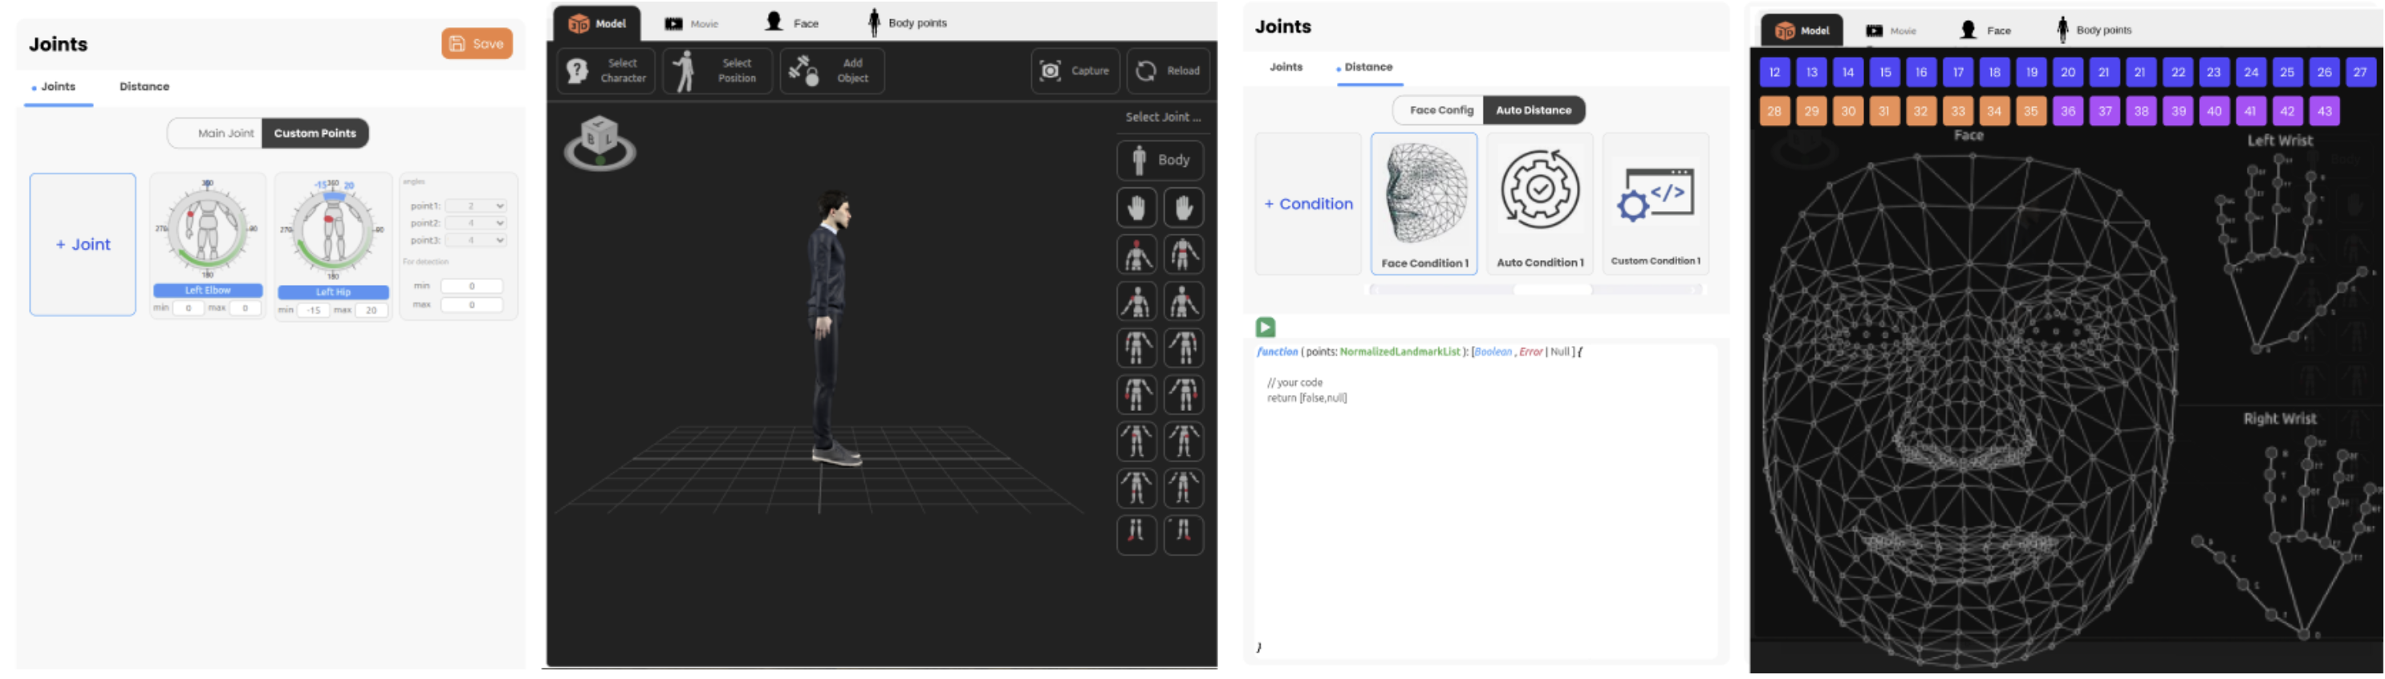The image size is (2385, 679).
Task: Expand the point1 dropdown
Action: click(x=475, y=205)
